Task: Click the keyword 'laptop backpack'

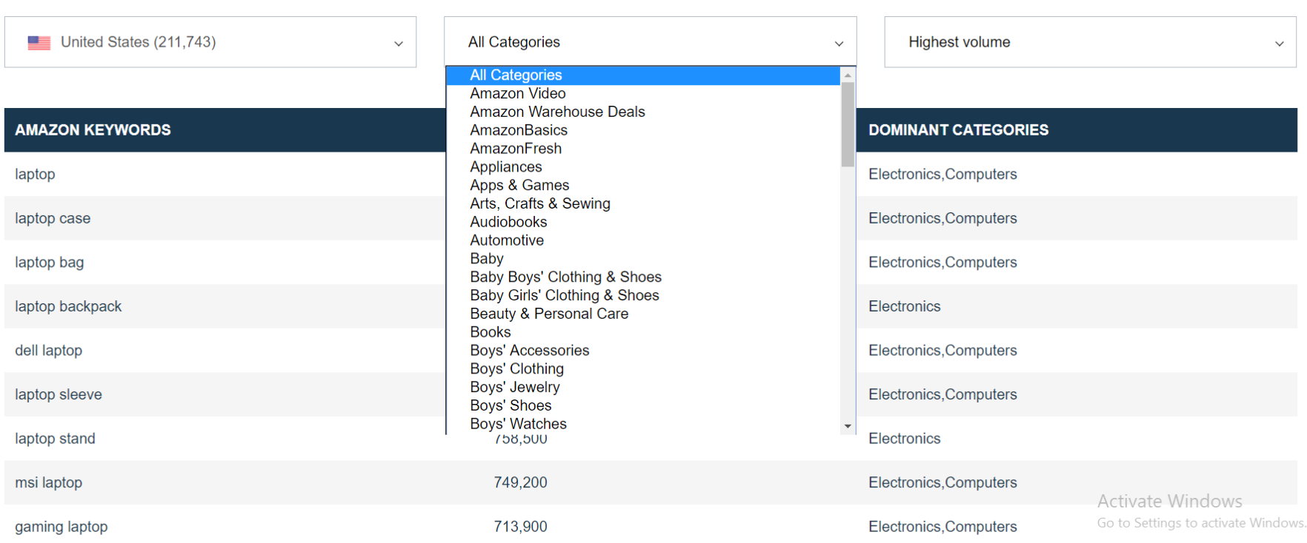Action: [68, 307]
